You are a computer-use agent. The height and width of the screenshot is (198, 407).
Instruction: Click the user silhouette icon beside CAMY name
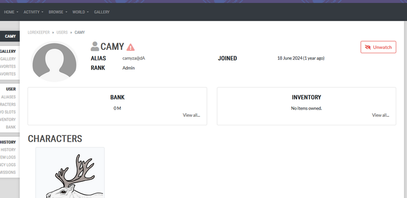tap(95, 46)
